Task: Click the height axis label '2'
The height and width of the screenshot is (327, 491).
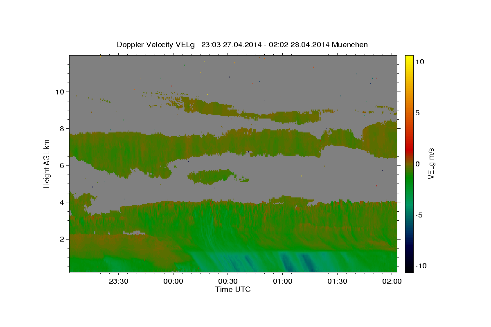Action: (62, 239)
